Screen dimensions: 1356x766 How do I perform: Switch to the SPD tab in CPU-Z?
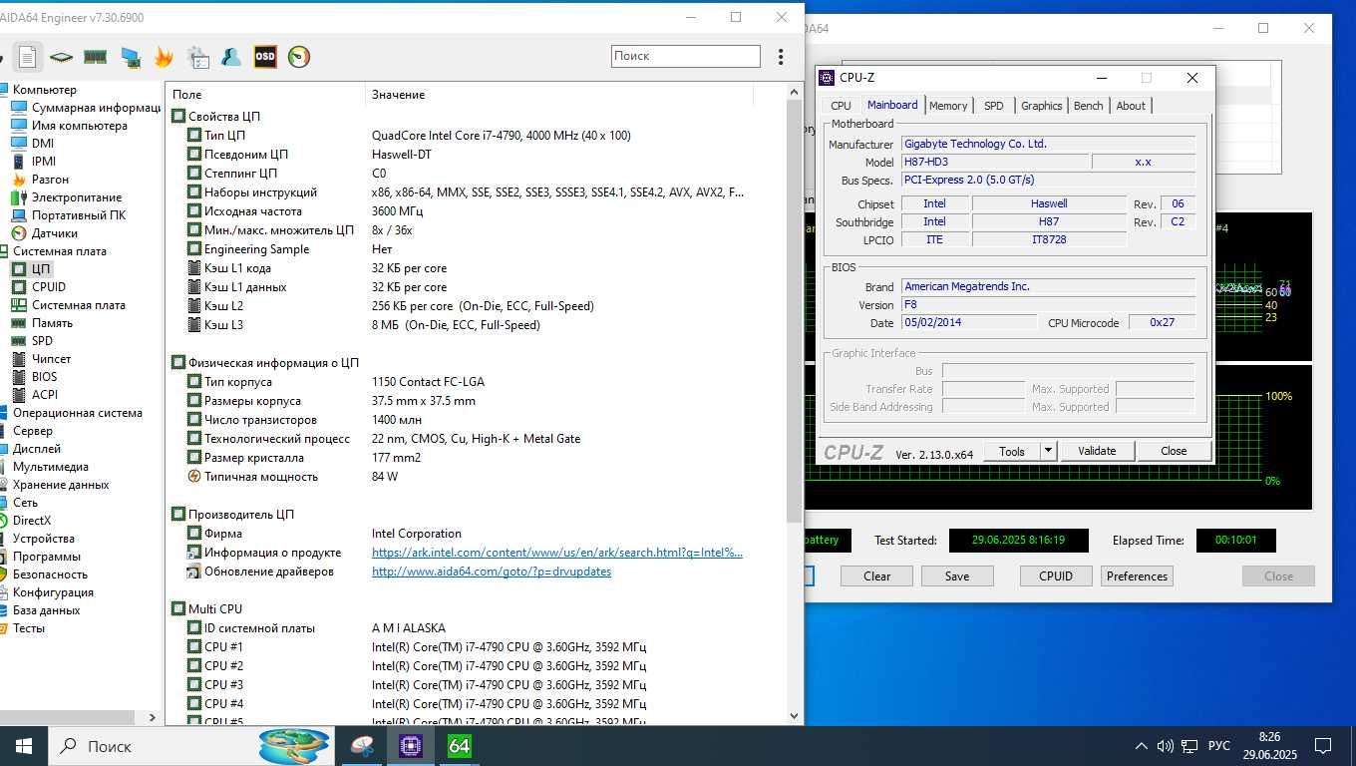(x=994, y=106)
